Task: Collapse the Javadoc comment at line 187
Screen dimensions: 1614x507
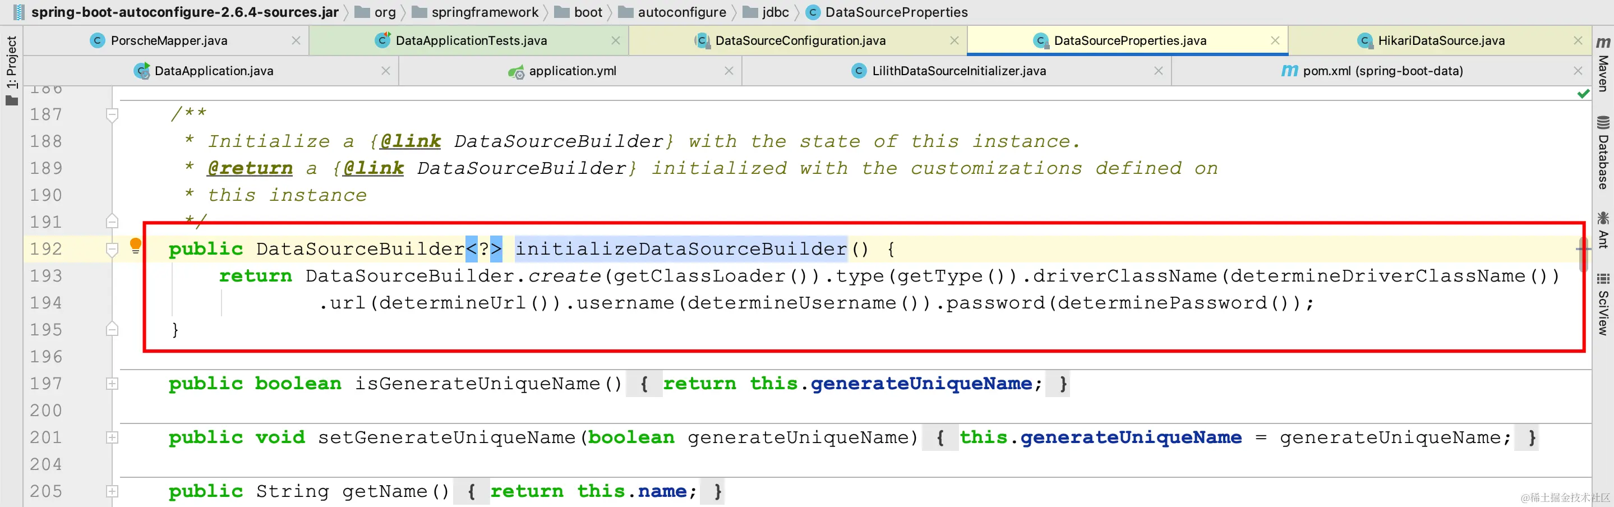Action: point(112,114)
